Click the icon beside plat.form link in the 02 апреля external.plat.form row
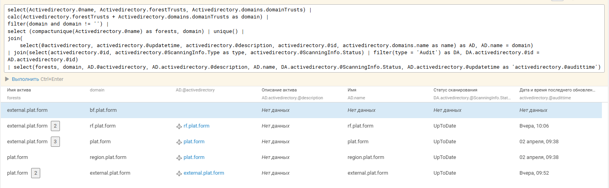The height and width of the screenshot is (188, 609). pyautogui.click(x=179, y=142)
